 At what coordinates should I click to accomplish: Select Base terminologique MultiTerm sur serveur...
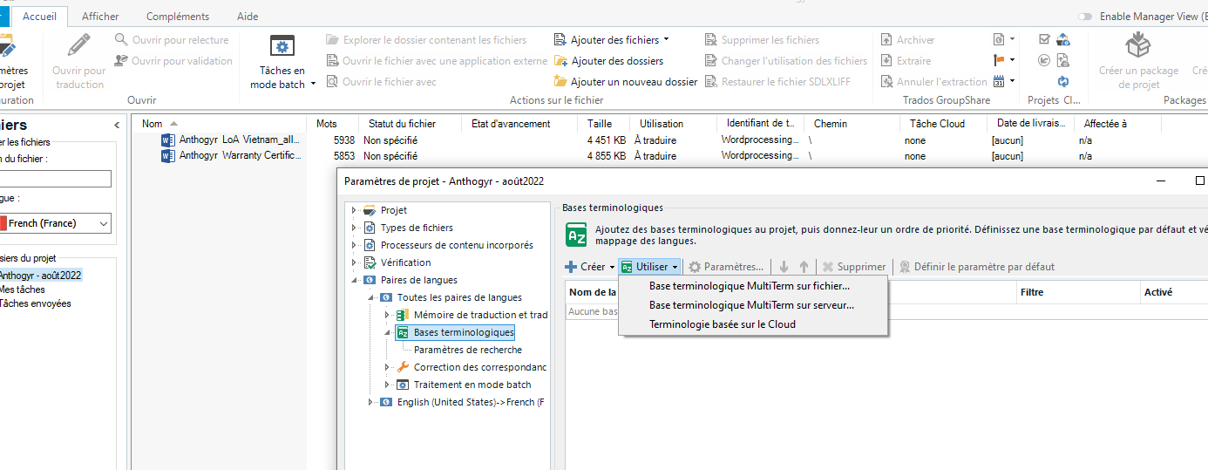(x=753, y=305)
